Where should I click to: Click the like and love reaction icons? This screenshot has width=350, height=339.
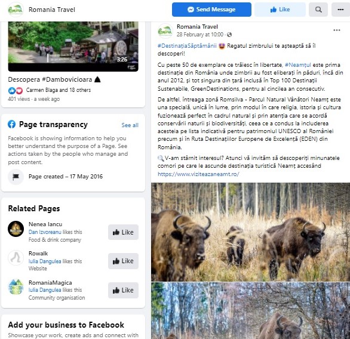[16, 90]
